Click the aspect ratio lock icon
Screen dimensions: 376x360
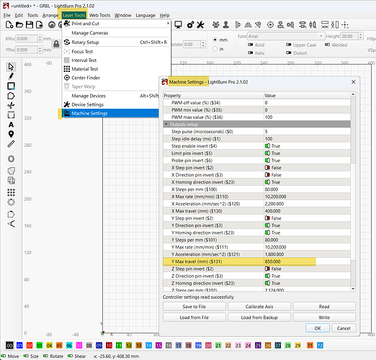(56, 44)
